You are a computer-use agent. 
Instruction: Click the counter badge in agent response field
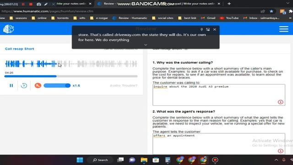click(281, 151)
